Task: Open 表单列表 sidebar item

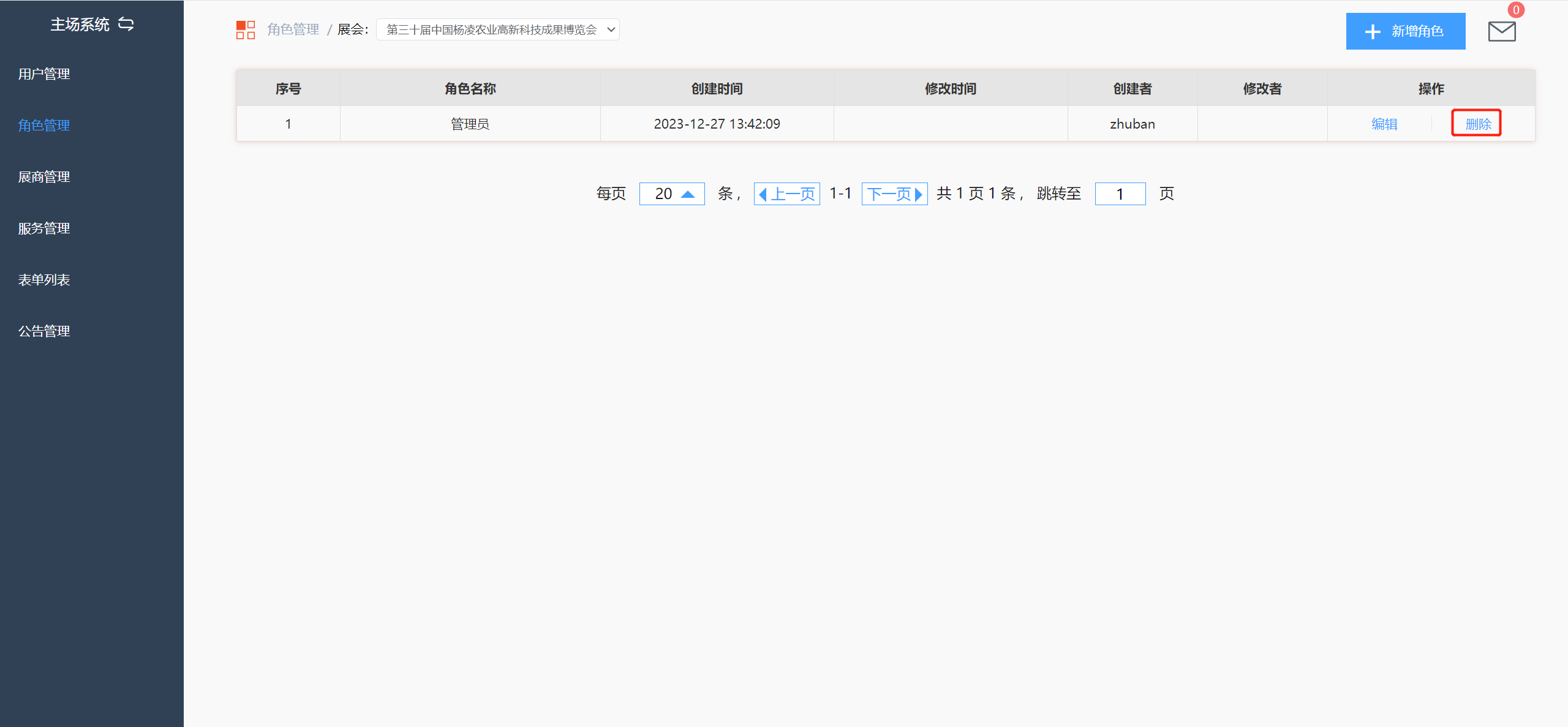Action: point(44,280)
